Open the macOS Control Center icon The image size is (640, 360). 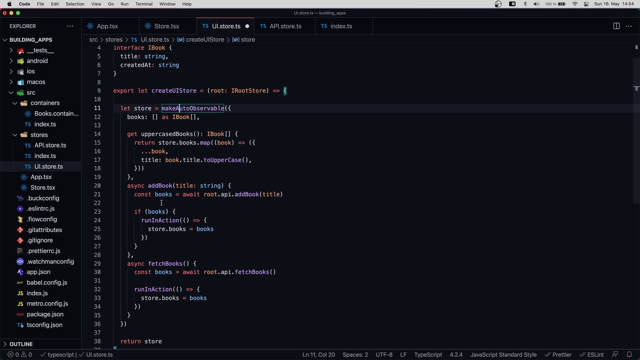(586, 4)
